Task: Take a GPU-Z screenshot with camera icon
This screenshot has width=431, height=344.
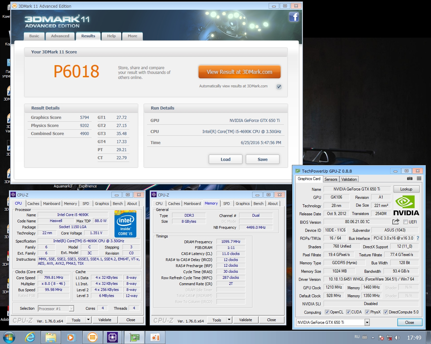Action: pyautogui.click(x=409, y=179)
